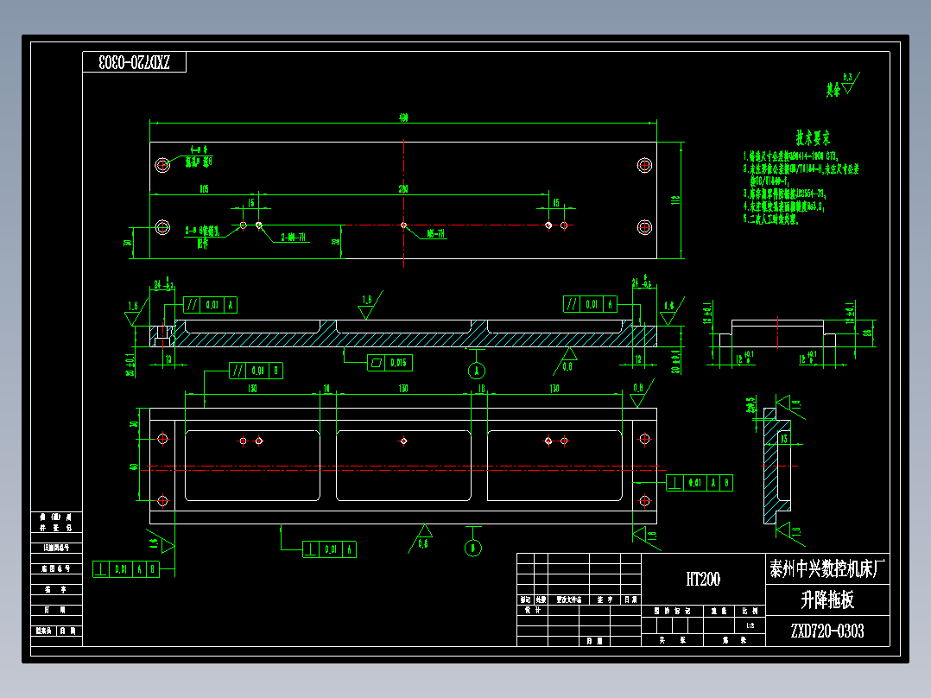Image resolution: width=931 pixels, height=698 pixels.
Task: Click the 比例 header cell
Action: pyautogui.click(x=750, y=611)
